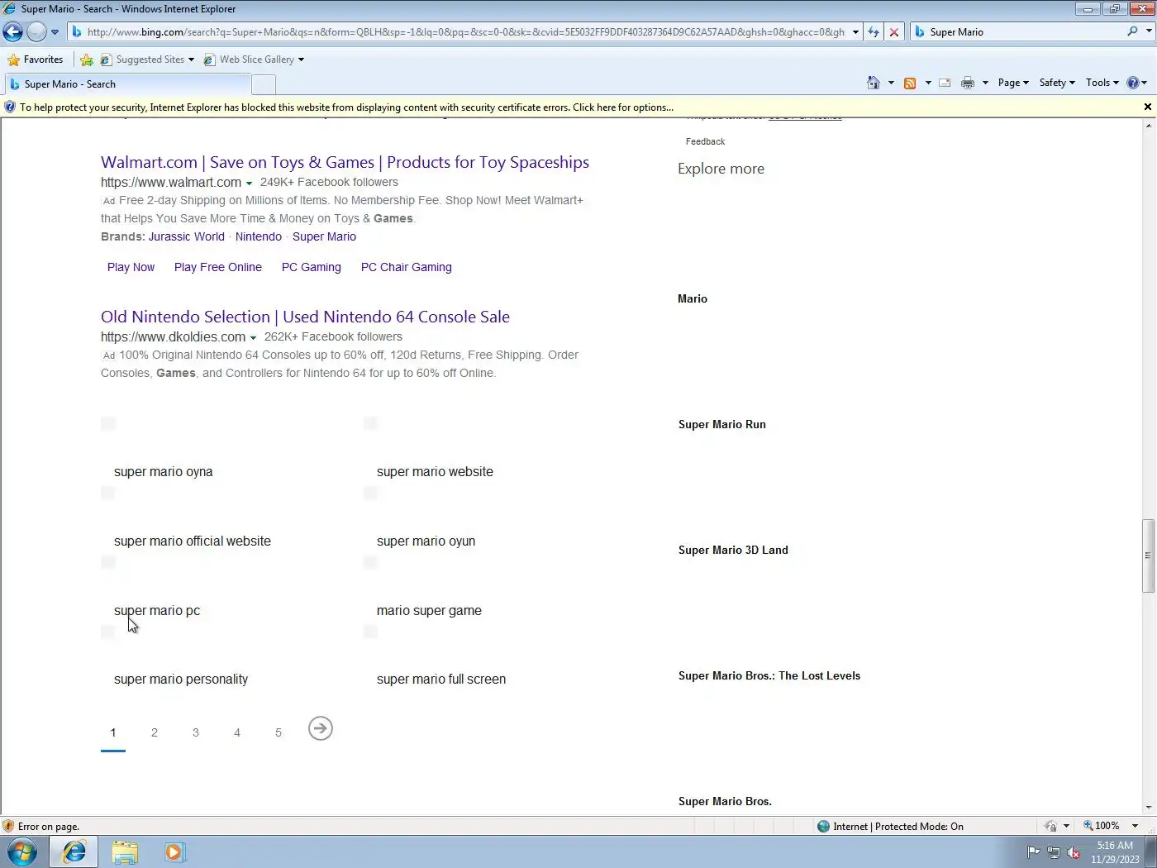Image resolution: width=1157 pixels, height=868 pixels.
Task: Click the page vertical scrollbar thumb
Action: pyautogui.click(x=1148, y=556)
